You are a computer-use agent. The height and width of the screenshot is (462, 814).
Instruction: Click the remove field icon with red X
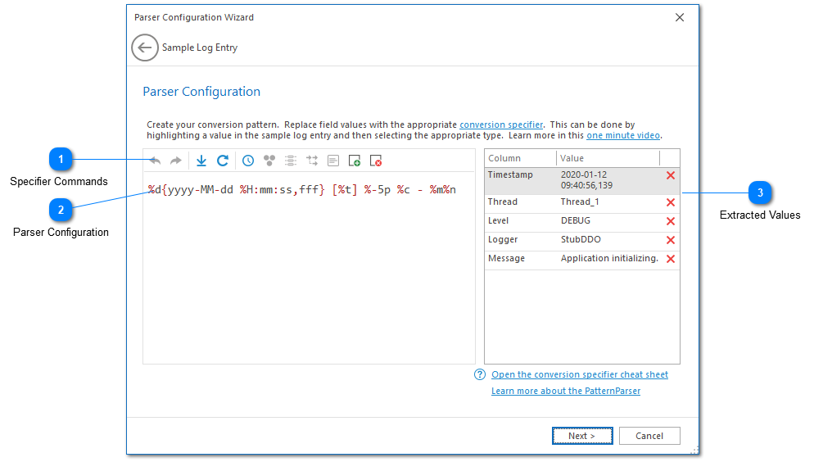[x=376, y=161]
